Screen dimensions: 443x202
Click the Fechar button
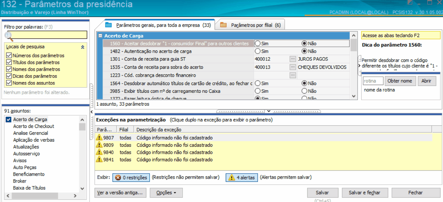(416, 193)
